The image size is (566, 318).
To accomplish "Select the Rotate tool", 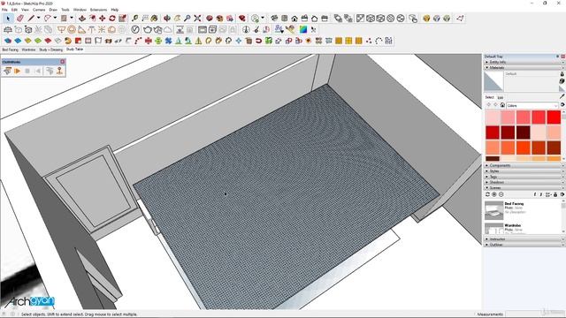I will pos(112,19).
